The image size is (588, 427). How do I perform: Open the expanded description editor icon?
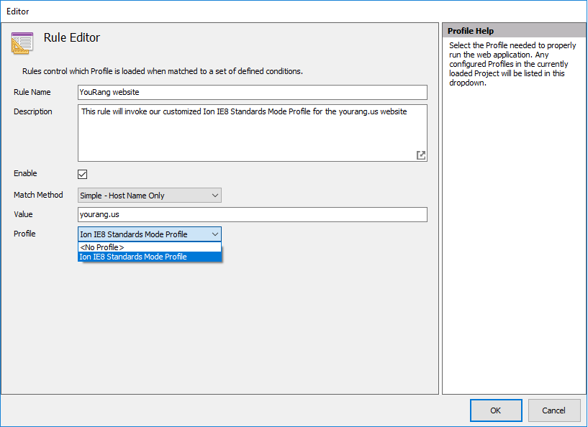pyautogui.click(x=421, y=155)
